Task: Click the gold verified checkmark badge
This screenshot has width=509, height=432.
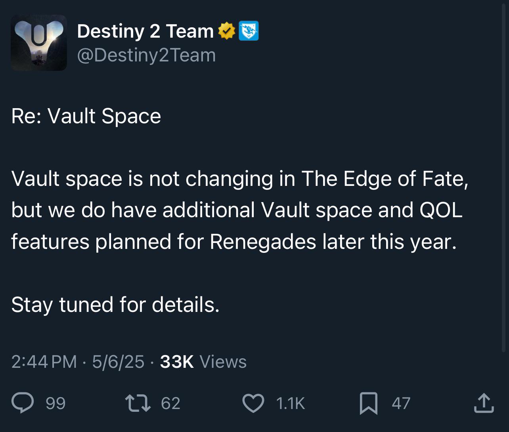Action: tap(227, 31)
